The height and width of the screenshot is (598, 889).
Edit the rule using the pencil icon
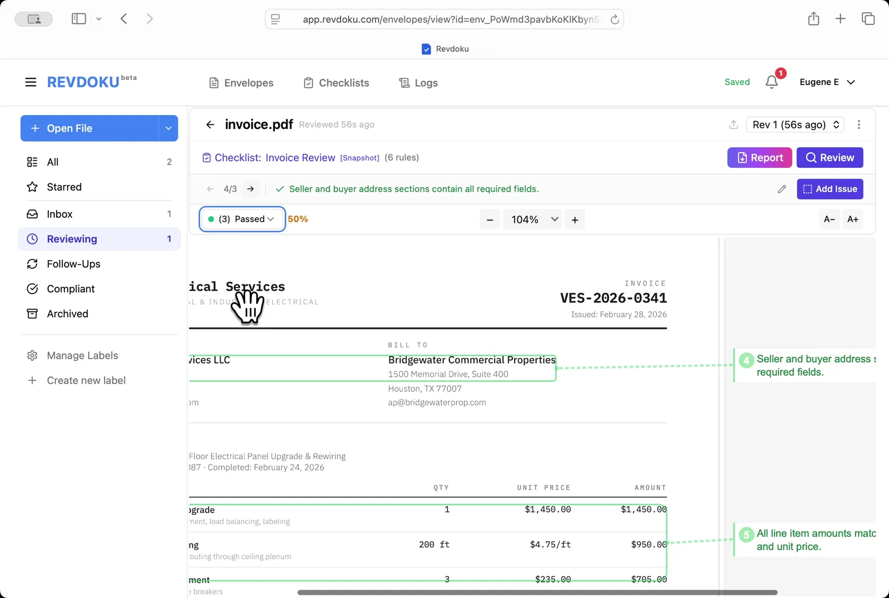782,189
